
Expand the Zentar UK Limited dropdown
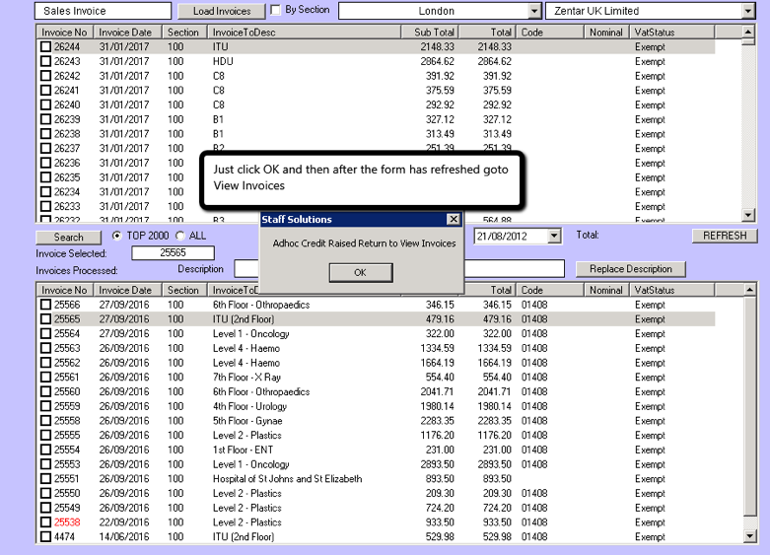747,11
